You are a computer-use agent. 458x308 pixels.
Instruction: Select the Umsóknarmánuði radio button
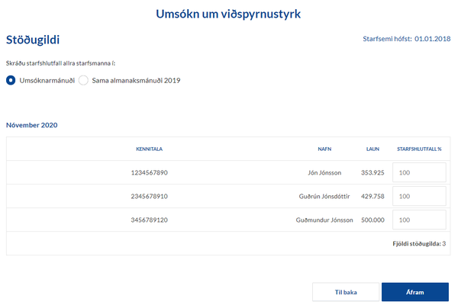point(11,80)
